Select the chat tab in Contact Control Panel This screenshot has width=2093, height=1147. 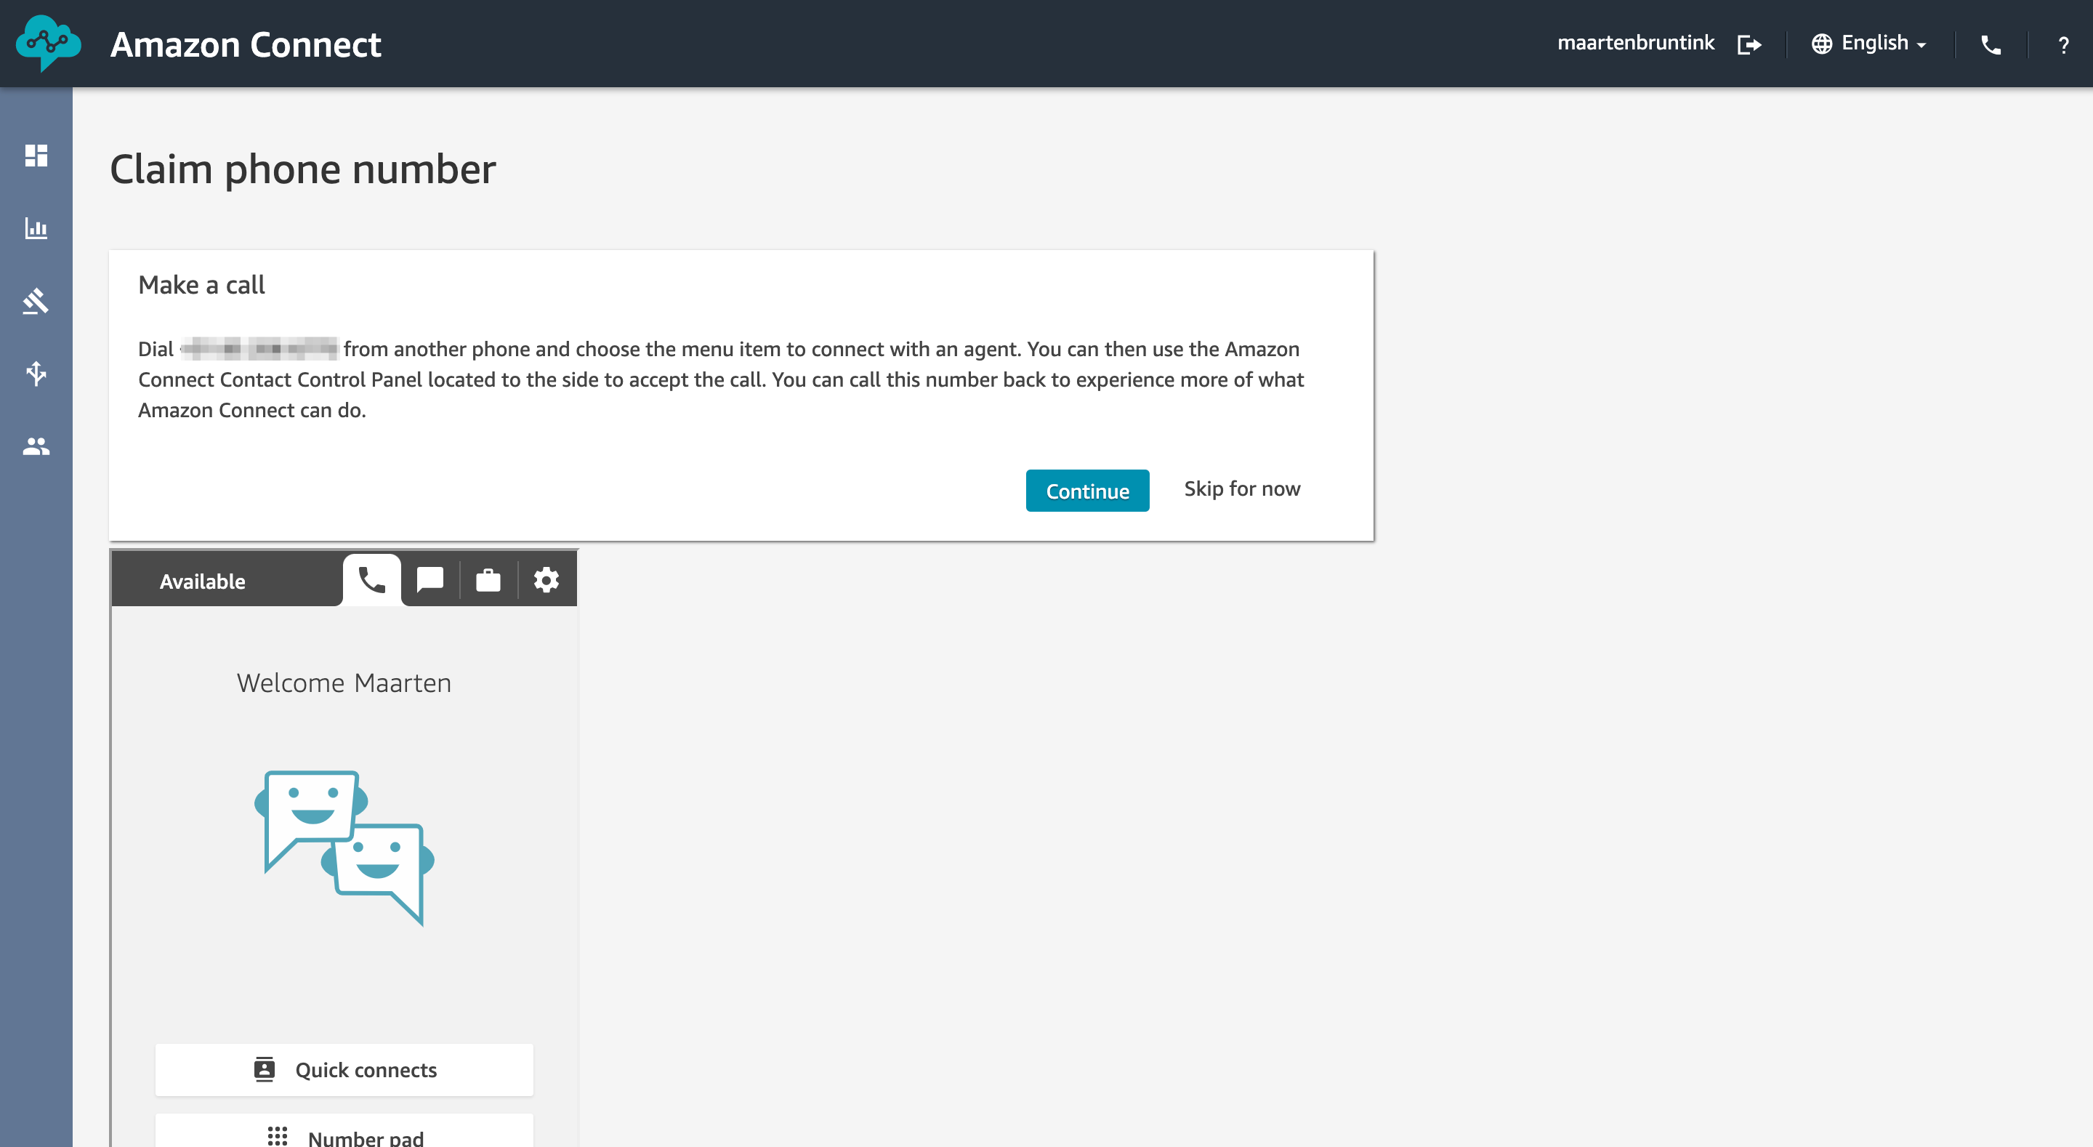(430, 579)
